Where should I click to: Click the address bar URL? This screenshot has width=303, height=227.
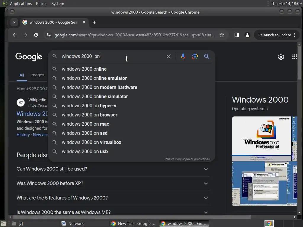(x=135, y=35)
